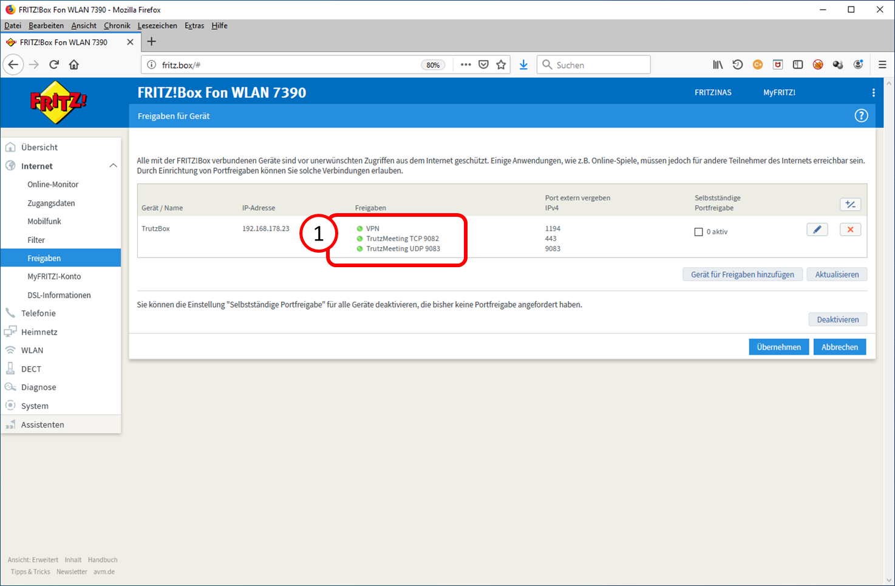Open Firefox library icon

(718, 64)
